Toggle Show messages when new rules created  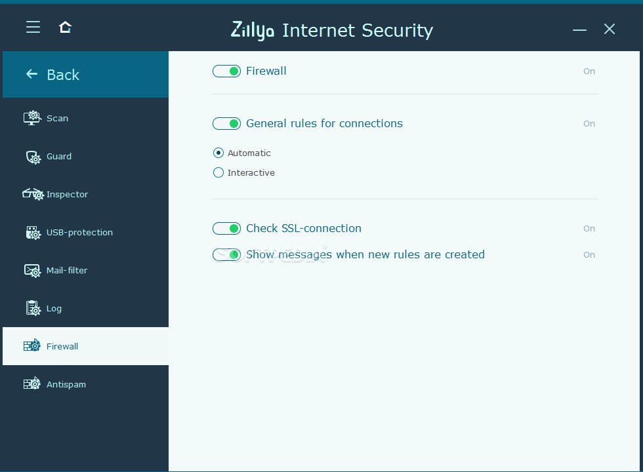point(226,255)
